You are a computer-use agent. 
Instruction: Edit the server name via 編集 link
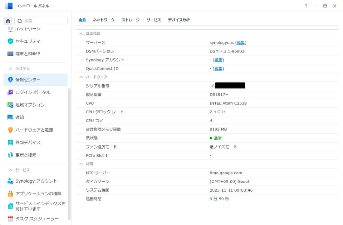(x=241, y=42)
